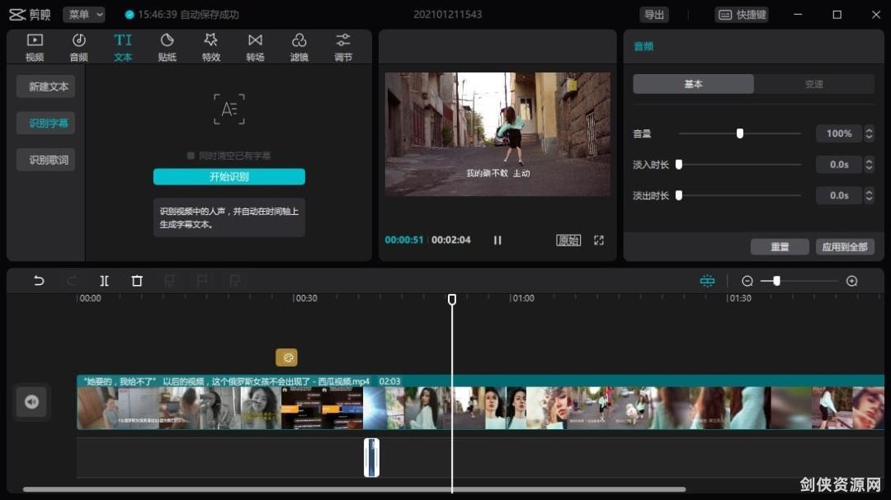Switch to the 变速 speed tab
Image resolution: width=891 pixels, height=500 pixels.
click(813, 84)
